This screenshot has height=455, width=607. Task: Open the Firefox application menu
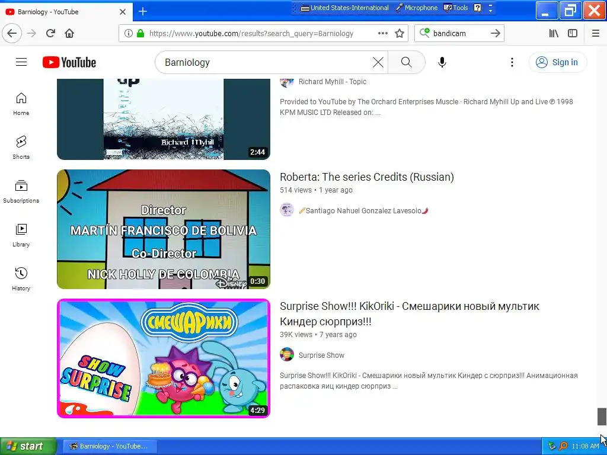pos(595,33)
